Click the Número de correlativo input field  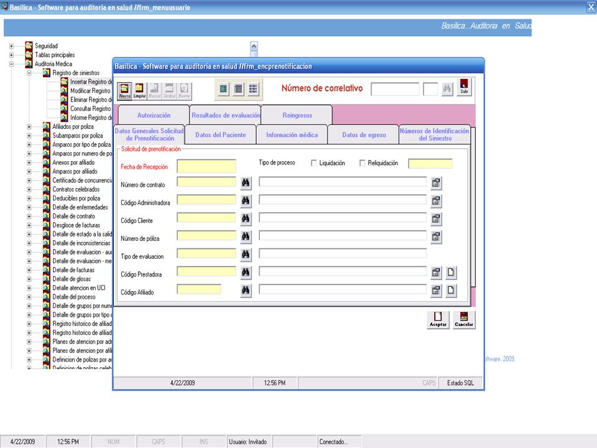(395, 89)
